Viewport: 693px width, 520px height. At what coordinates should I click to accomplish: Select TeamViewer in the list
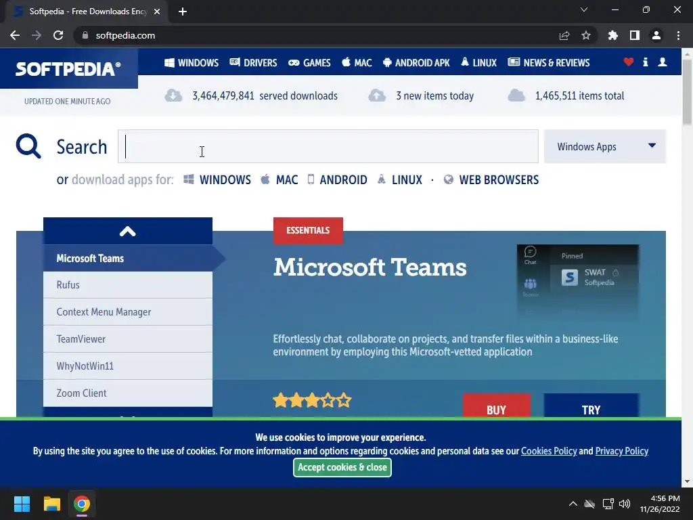128,339
